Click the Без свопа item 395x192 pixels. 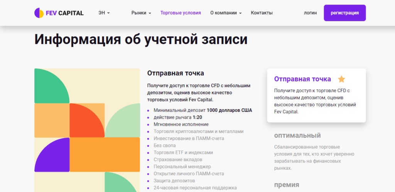(x=165, y=145)
